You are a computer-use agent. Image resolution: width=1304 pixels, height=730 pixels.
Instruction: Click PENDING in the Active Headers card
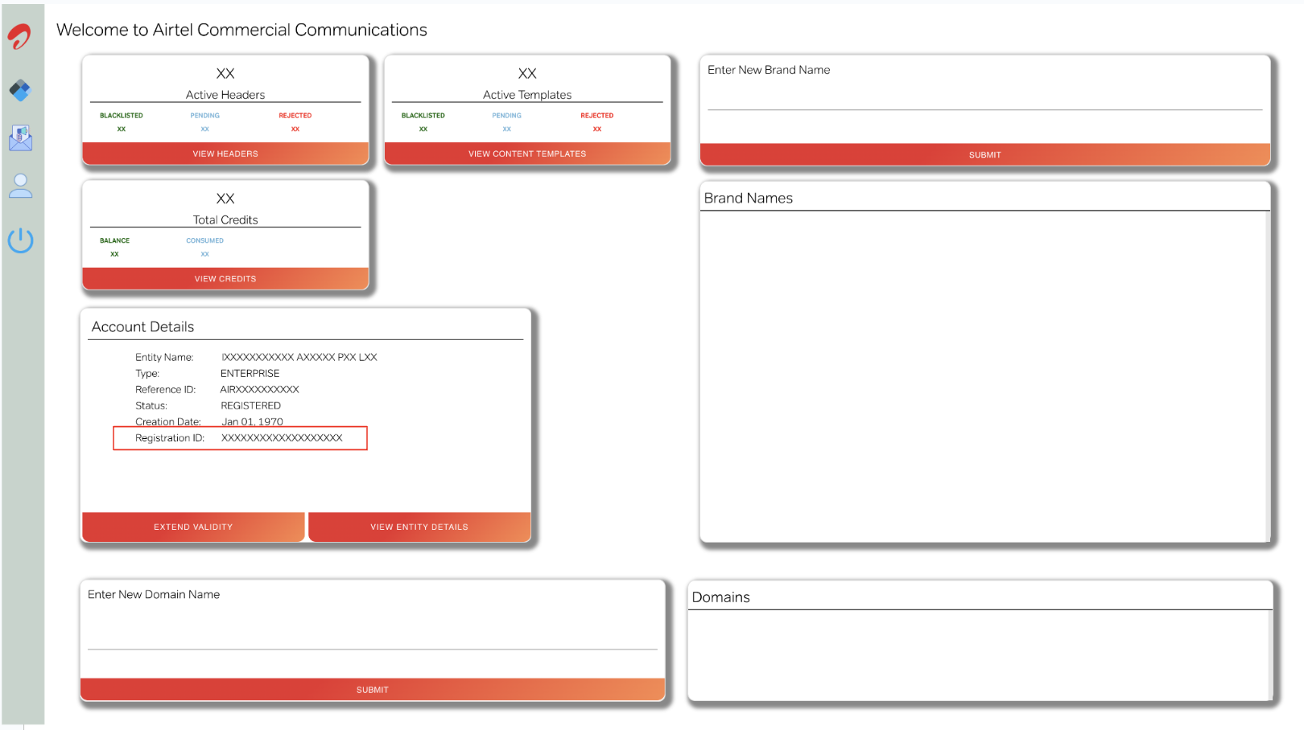(205, 116)
